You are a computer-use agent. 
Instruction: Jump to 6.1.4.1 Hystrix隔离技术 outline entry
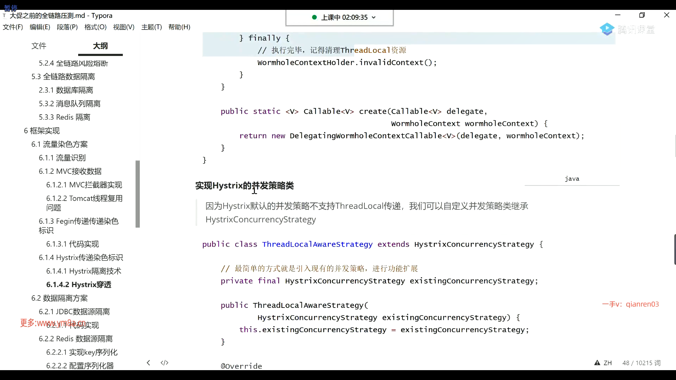83,271
